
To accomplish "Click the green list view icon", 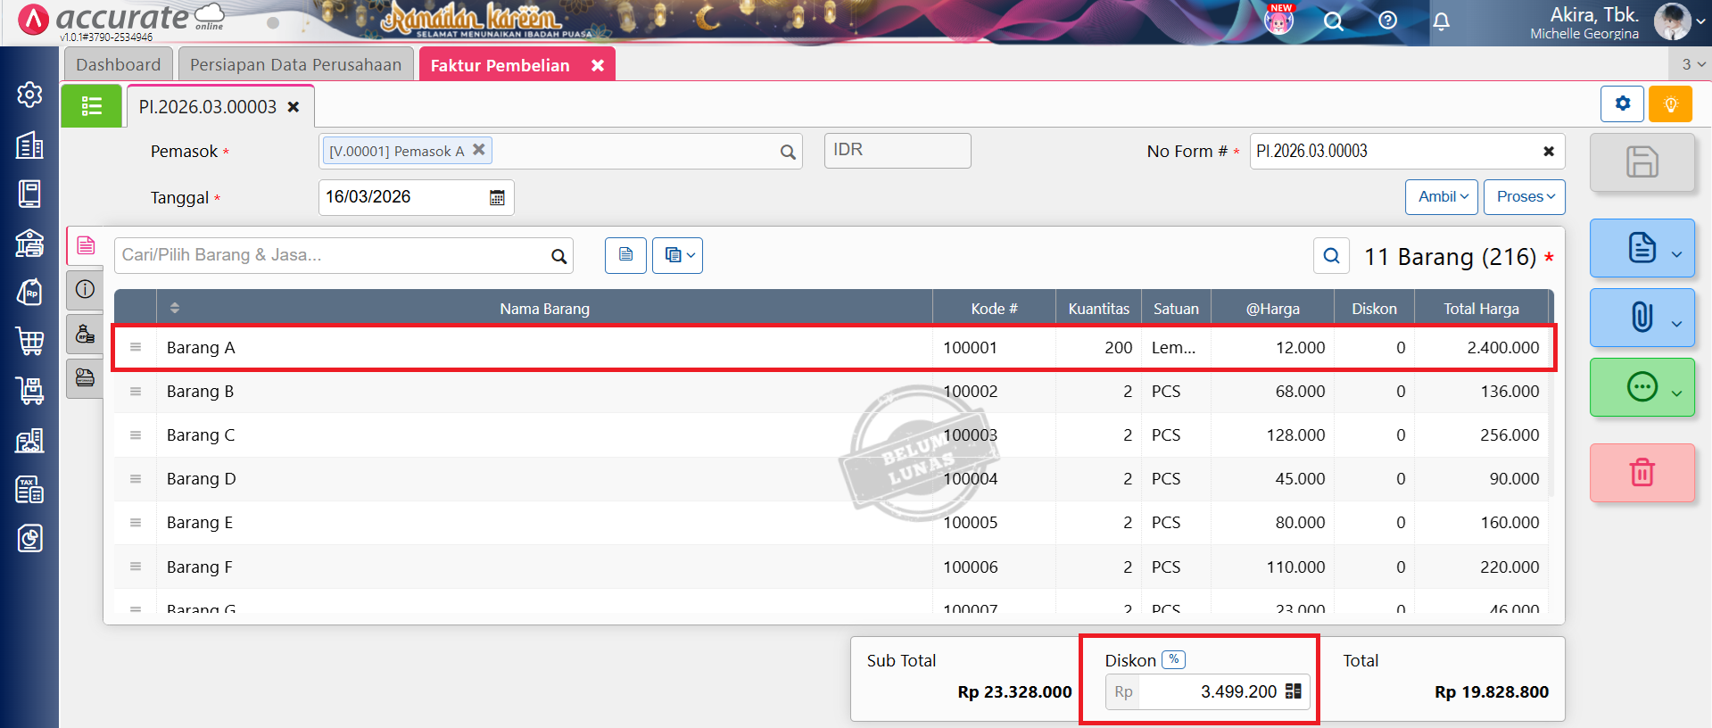I will click(x=91, y=107).
